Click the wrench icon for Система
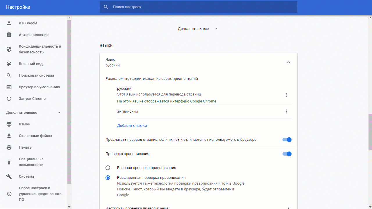Image resolution: width=372 pixels, height=209 pixels. click(9, 176)
